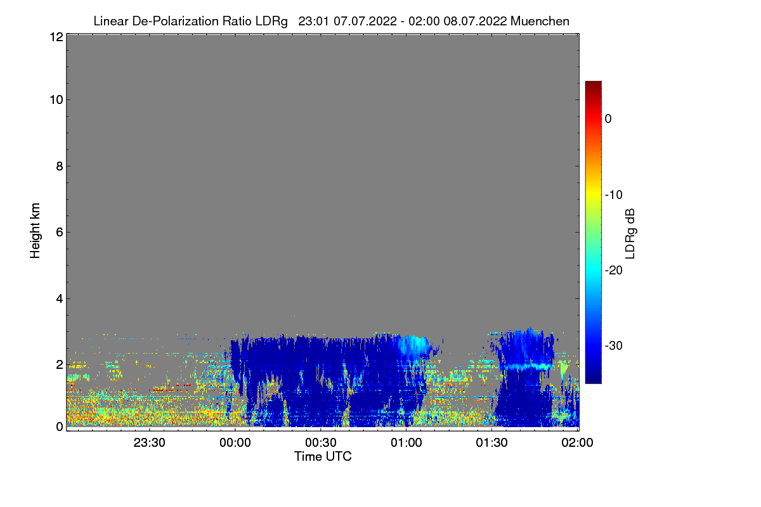Click the height tick label "2"
Viewport: 761px width, 507px height.
[58, 364]
